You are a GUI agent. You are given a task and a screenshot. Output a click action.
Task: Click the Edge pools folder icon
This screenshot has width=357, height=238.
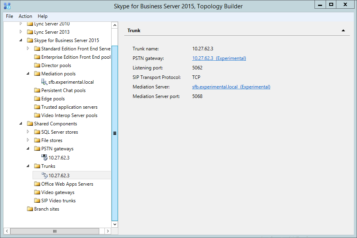coord(37,99)
